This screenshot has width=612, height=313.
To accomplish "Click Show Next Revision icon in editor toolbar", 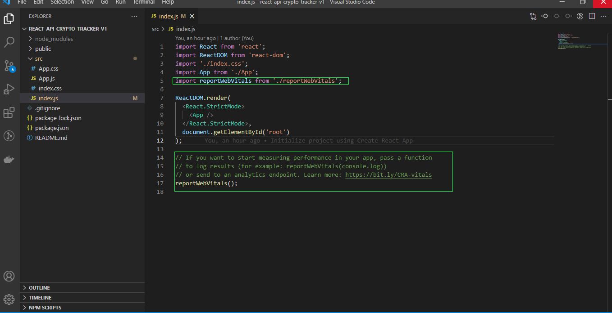I will pyautogui.click(x=568, y=16).
